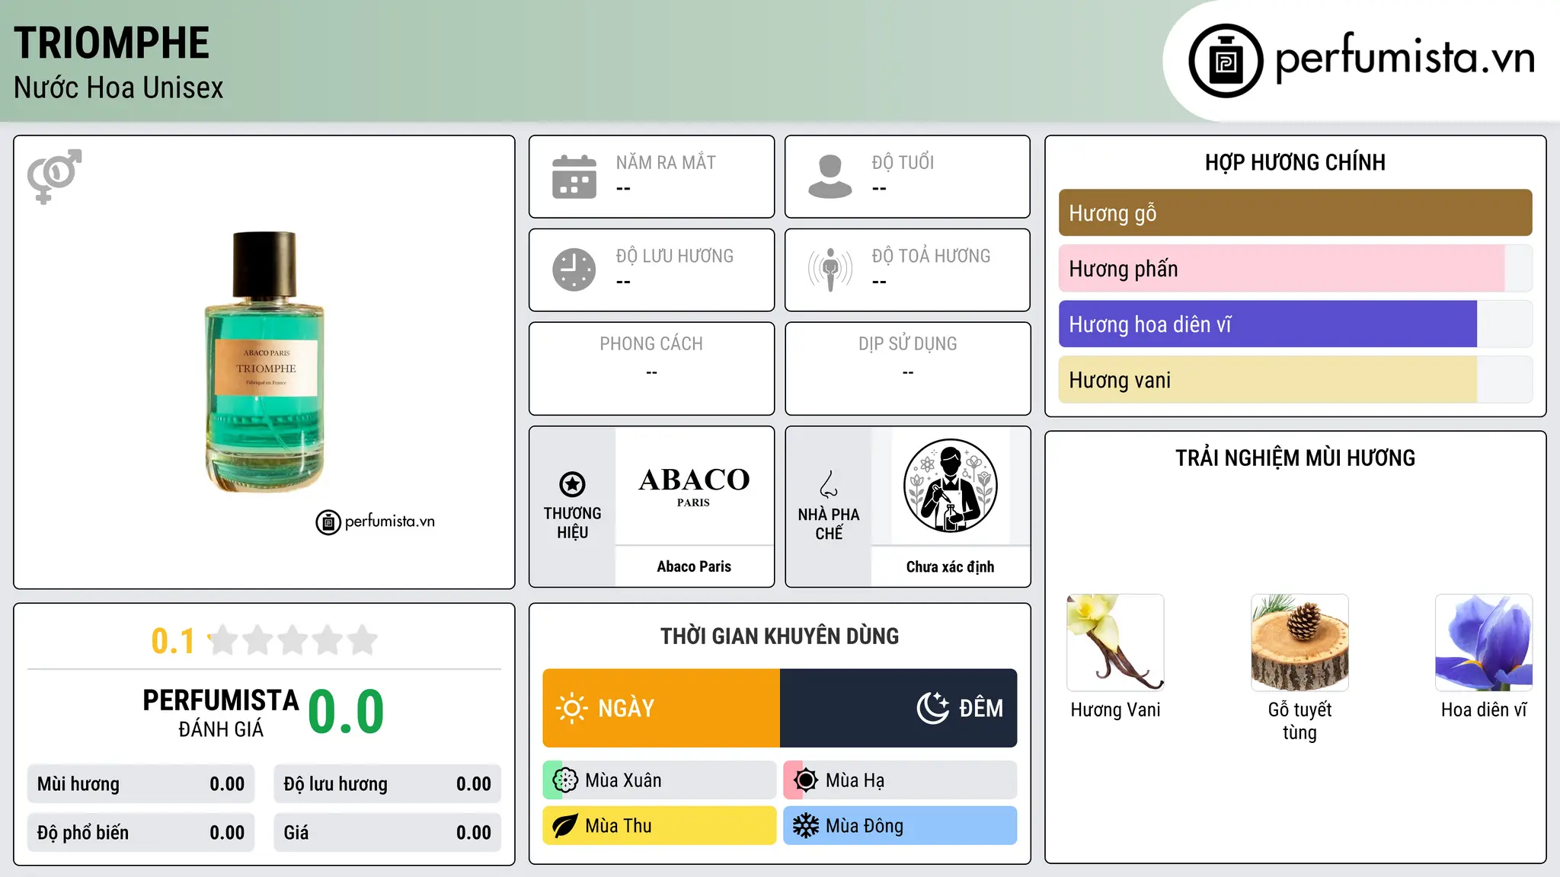This screenshot has width=1560, height=877.
Task: Click the Nước Hoa Unisex subtitle
Action: [119, 88]
